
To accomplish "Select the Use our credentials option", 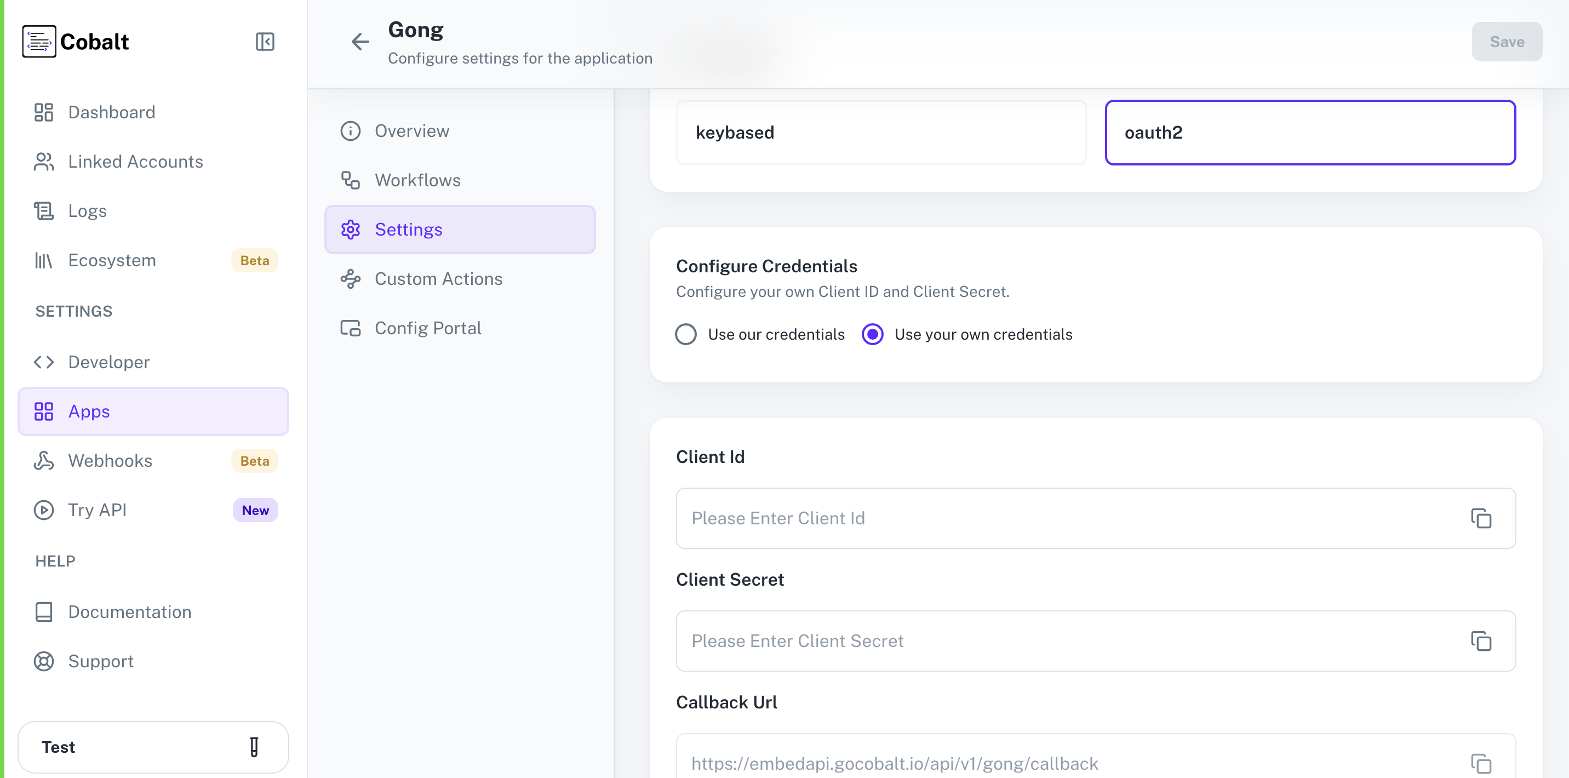I will (686, 334).
